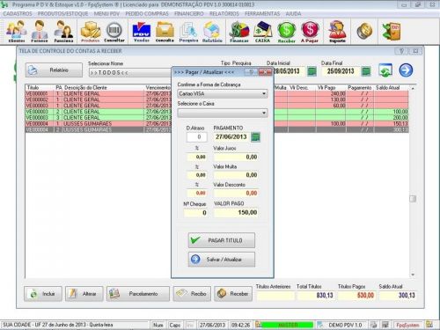Viewport: 440px width, 330px height.
Task: Open calendar beside PAGAMENTO date
Action: pos(255,137)
